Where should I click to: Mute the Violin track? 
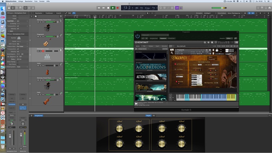[x=38, y=66]
